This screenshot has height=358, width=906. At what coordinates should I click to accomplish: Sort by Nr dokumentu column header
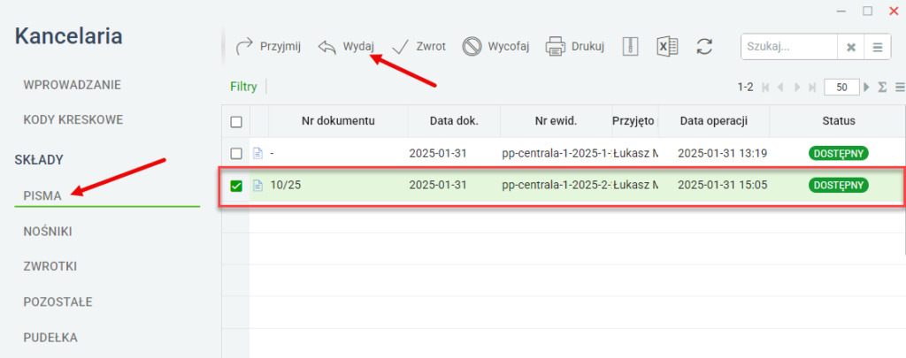(338, 121)
